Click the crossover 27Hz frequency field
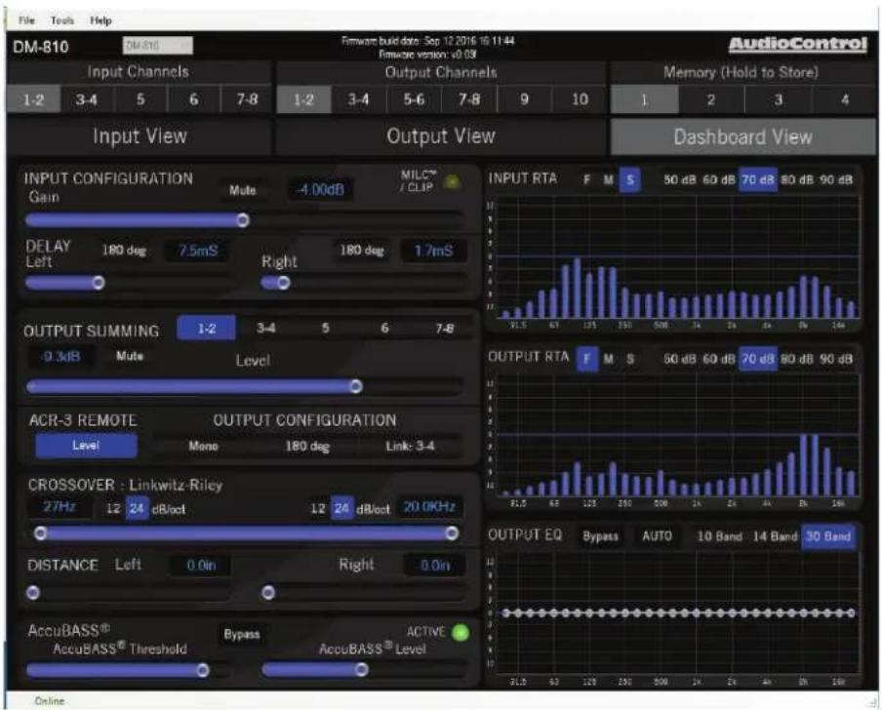The height and width of the screenshot is (710, 882). tap(60, 507)
